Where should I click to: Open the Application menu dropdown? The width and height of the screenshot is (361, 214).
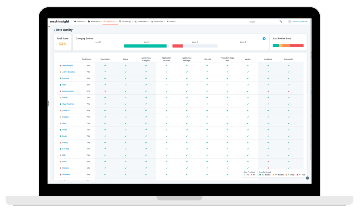110,22
